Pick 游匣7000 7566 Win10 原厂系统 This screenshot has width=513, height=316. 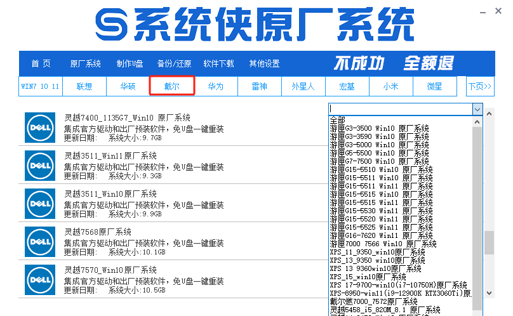[x=401, y=244]
